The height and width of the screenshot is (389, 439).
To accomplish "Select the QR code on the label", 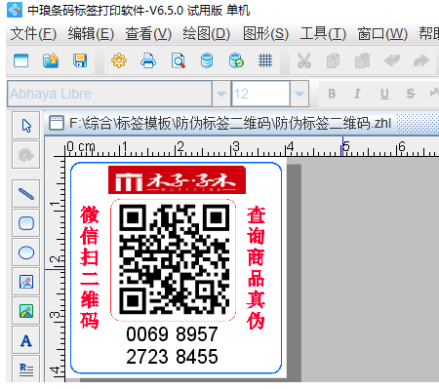I will pyautogui.click(x=174, y=259).
